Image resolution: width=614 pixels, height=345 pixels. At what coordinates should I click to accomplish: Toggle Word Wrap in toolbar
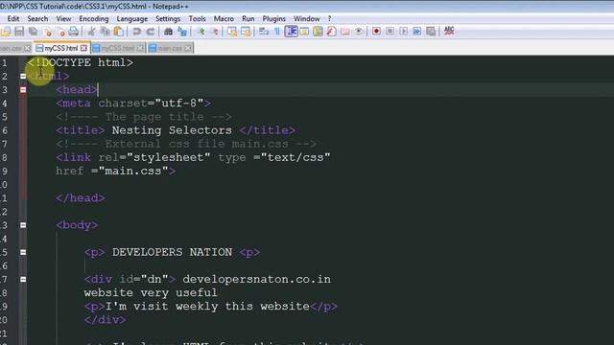pos(264,32)
